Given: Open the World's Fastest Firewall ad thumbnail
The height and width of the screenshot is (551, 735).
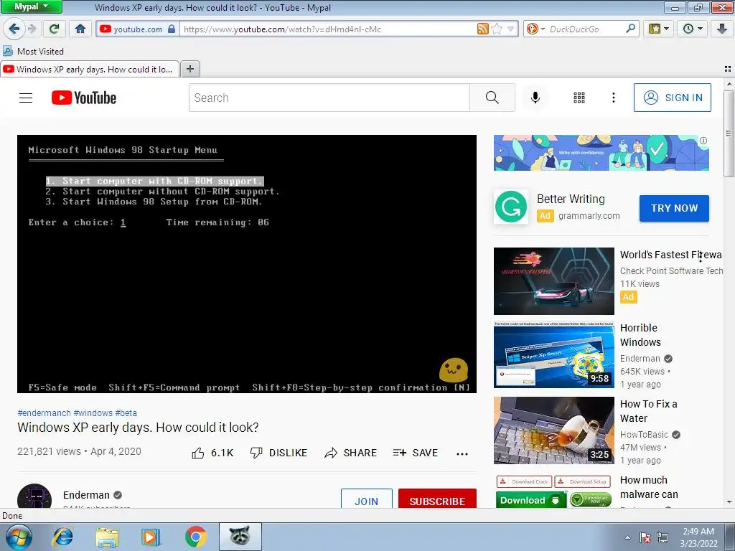Looking at the screenshot, I should tap(553, 281).
